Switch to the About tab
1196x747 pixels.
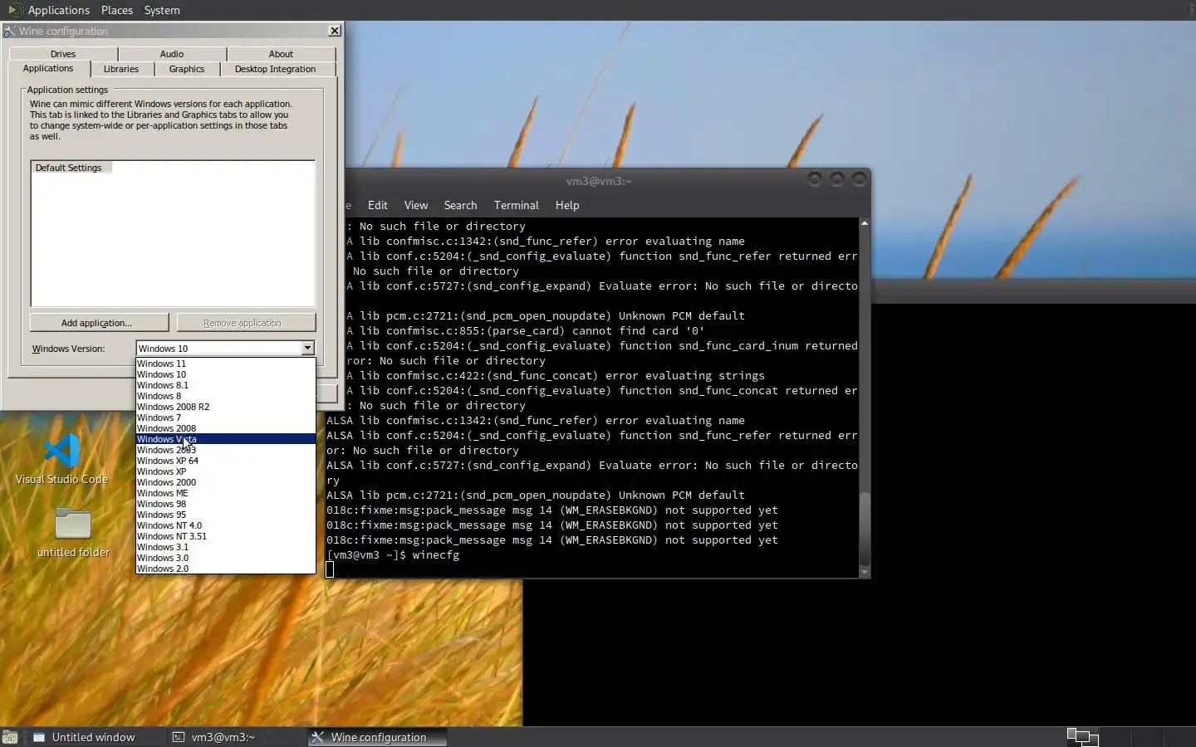coord(281,54)
